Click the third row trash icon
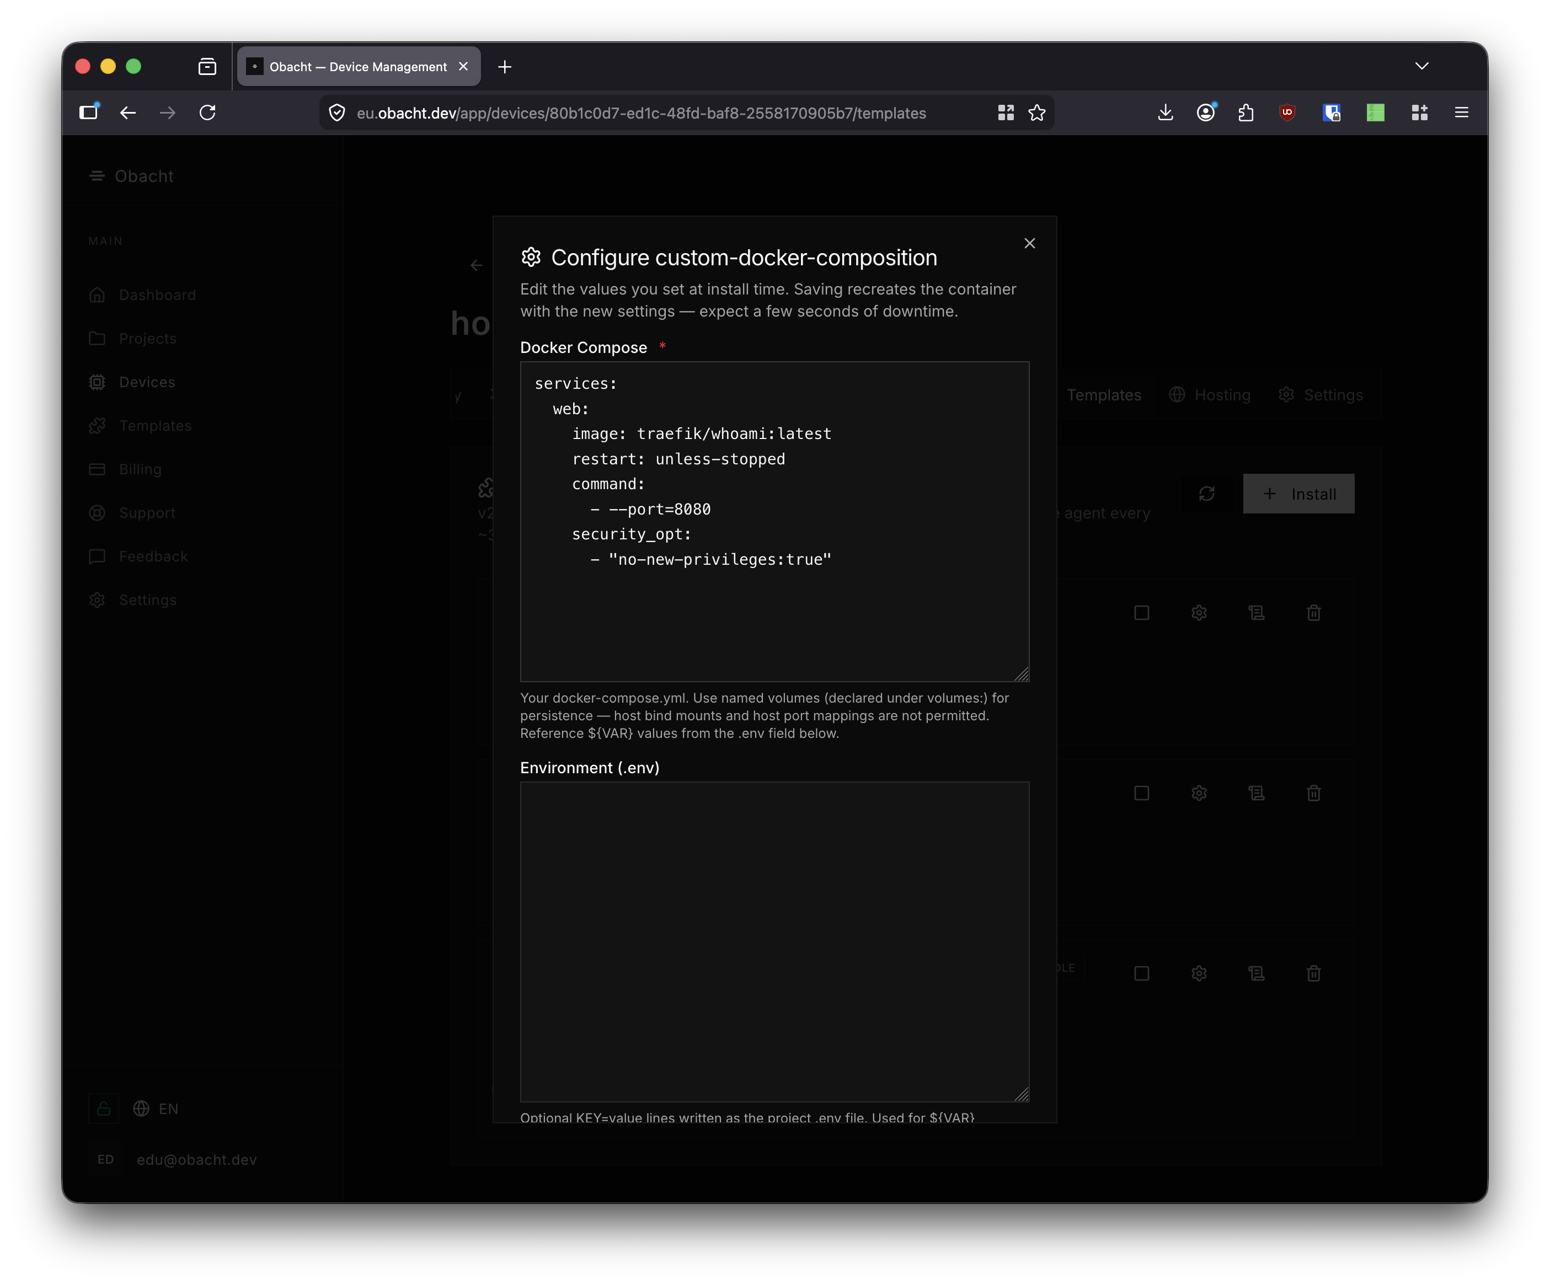1550x1285 pixels. coord(1314,973)
